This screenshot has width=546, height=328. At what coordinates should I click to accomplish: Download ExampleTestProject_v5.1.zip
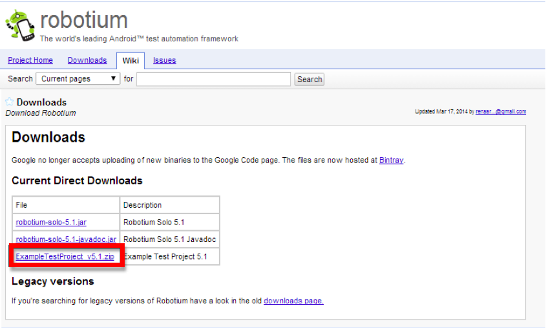[x=65, y=257]
